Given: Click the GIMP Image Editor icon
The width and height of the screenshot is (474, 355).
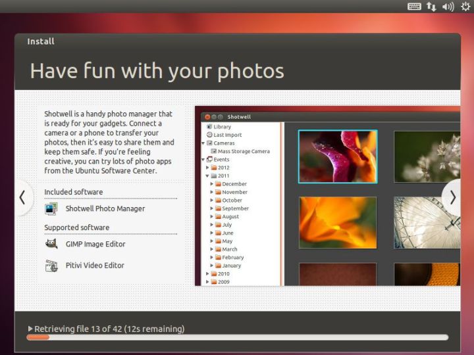Looking at the screenshot, I should (51, 244).
